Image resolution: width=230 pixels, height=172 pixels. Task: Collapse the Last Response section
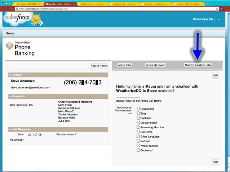click(x=10, y=129)
